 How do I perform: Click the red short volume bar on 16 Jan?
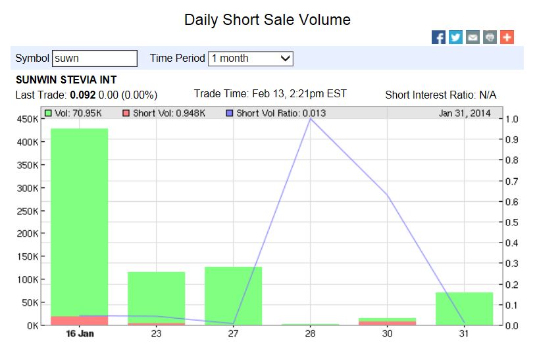(79, 321)
